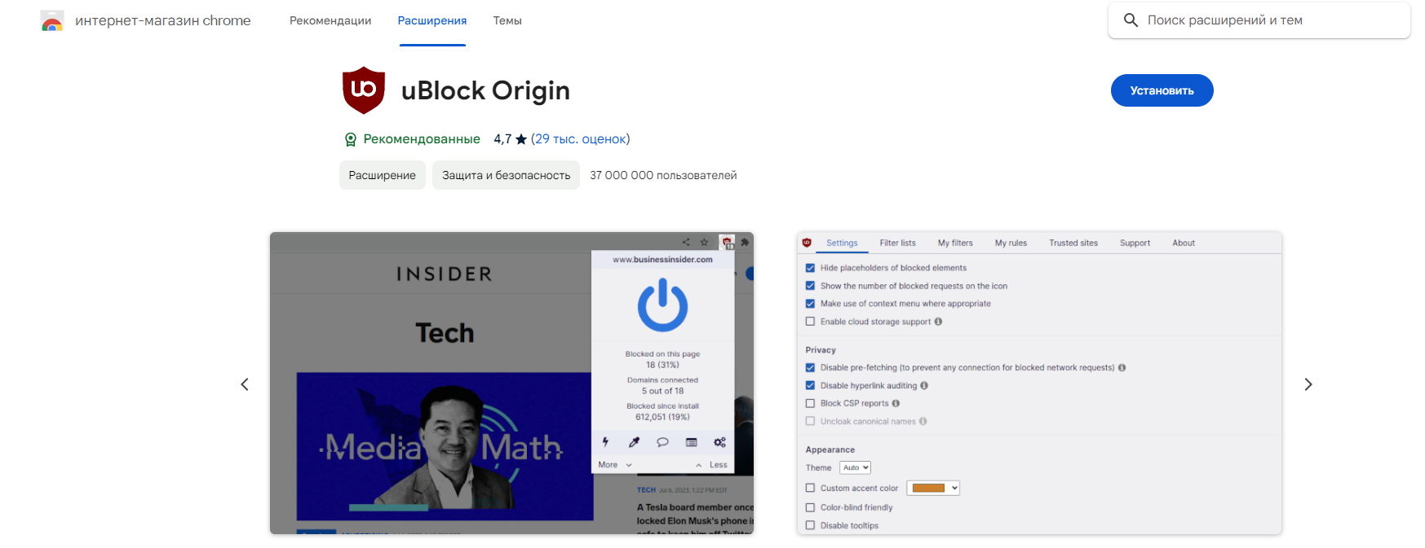
Task: Click info icon next to Disable pre-fetching
Action: pos(1122,368)
